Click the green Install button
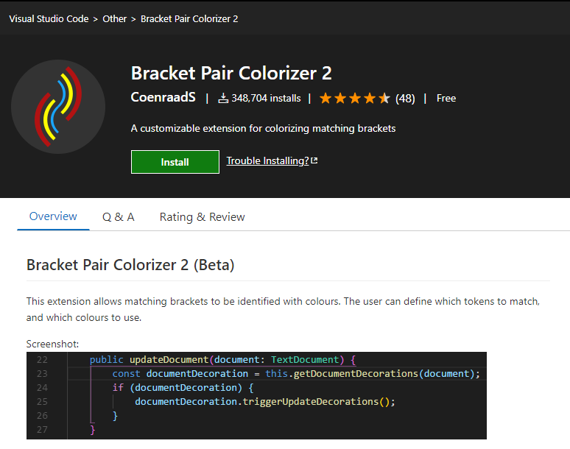This screenshot has height=449, width=570. [x=175, y=162]
